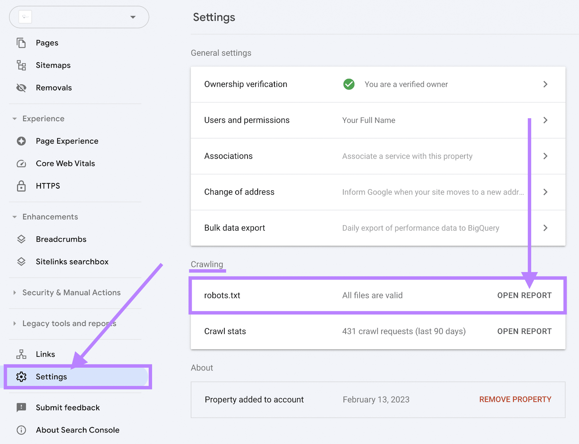This screenshot has width=579, height=444.
Task: Click 'Change of address' label
Action: tap(239, 192)
